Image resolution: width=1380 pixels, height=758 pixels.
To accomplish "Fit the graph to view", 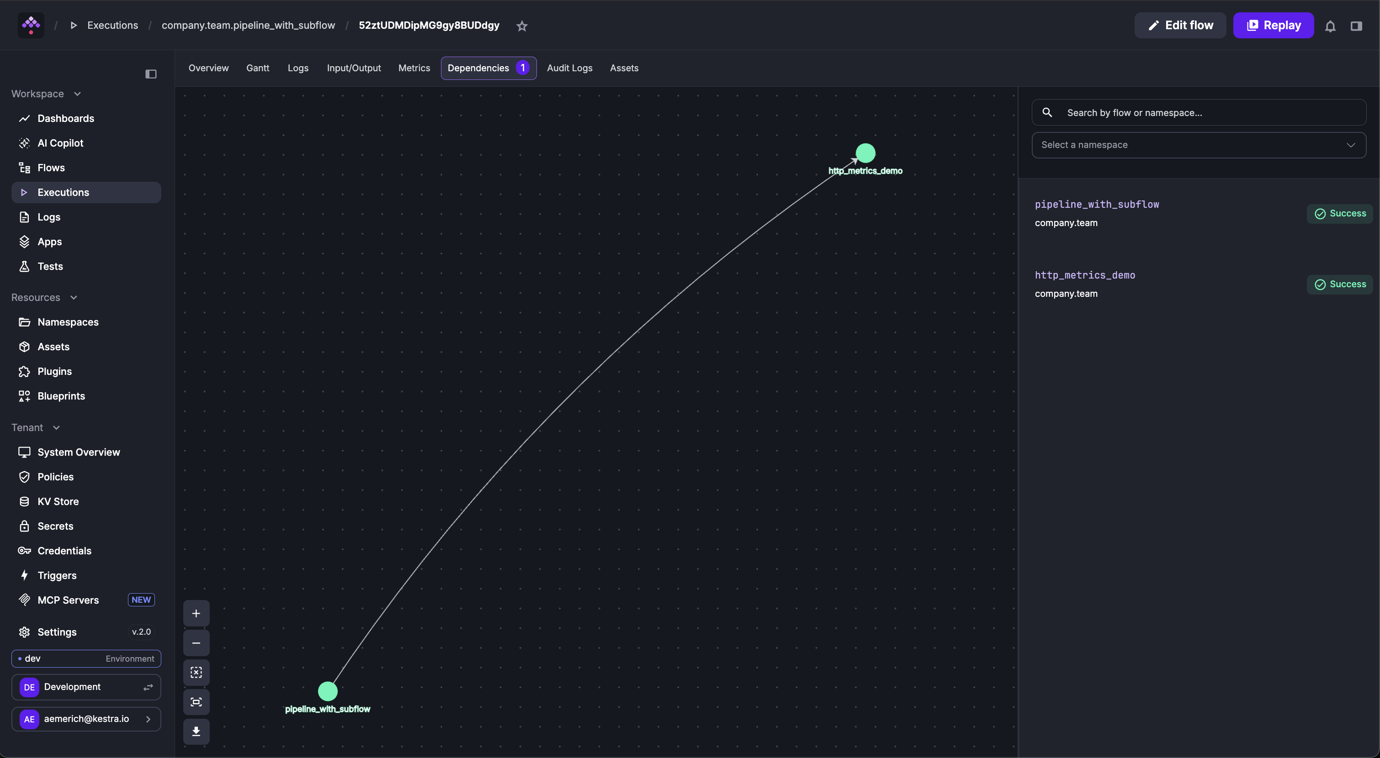I will (196, 702).
